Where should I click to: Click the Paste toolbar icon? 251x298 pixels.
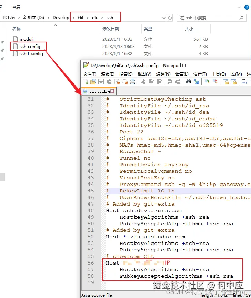pyautogui.click(x=159, y=81)
